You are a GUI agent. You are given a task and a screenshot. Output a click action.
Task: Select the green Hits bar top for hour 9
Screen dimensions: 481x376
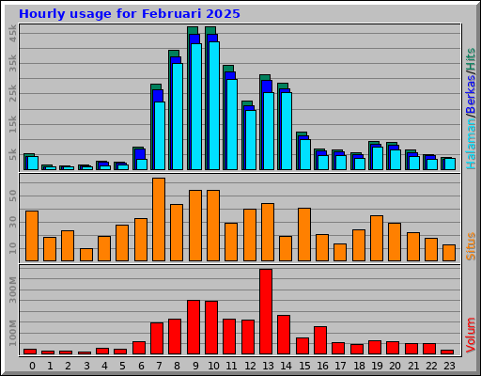pos(193,30)
